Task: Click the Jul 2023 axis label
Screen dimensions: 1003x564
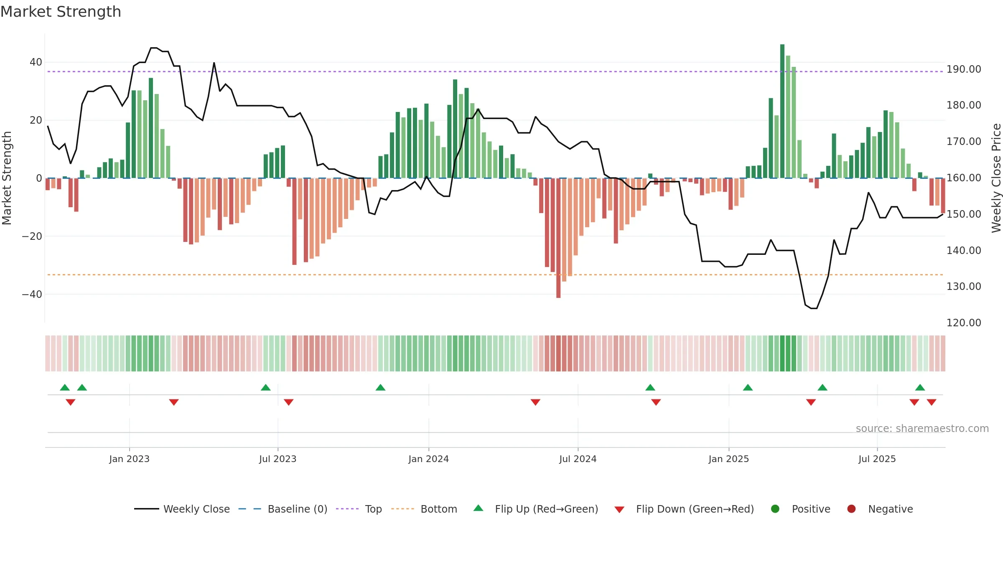Action: (x=278, y=459)
